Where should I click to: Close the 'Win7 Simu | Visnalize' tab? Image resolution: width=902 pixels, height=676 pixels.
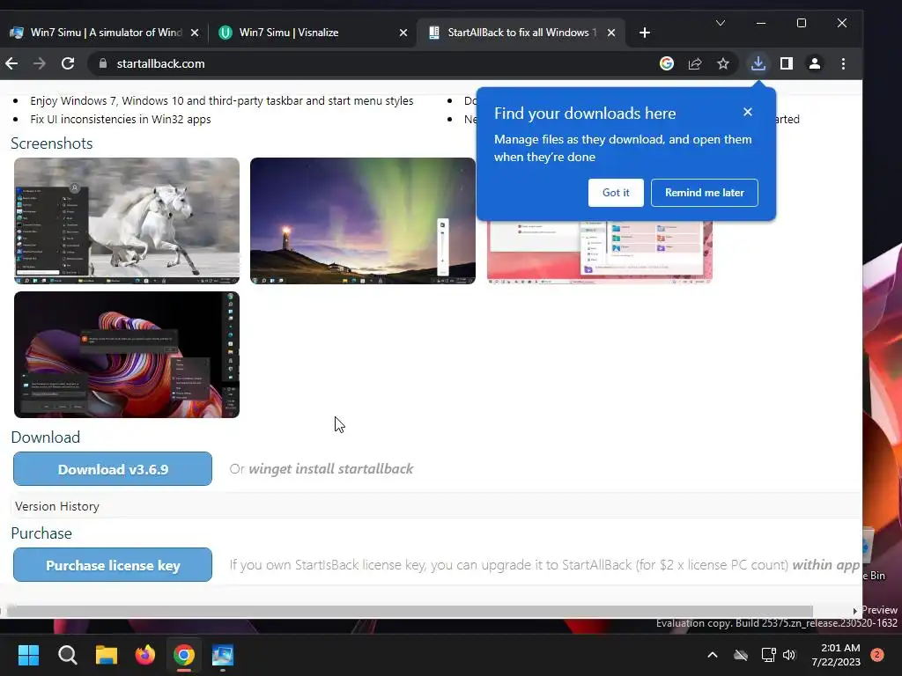click(x=403, y=33)
